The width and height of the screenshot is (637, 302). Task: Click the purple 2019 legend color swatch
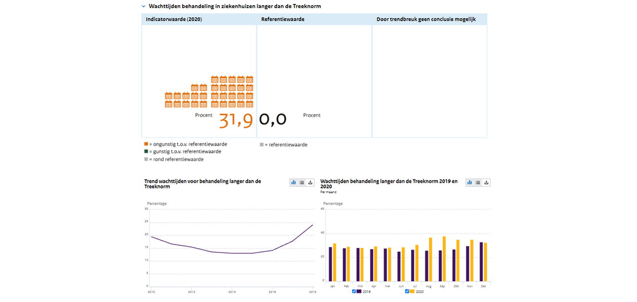pyautogui.click(x=359, y=291)
